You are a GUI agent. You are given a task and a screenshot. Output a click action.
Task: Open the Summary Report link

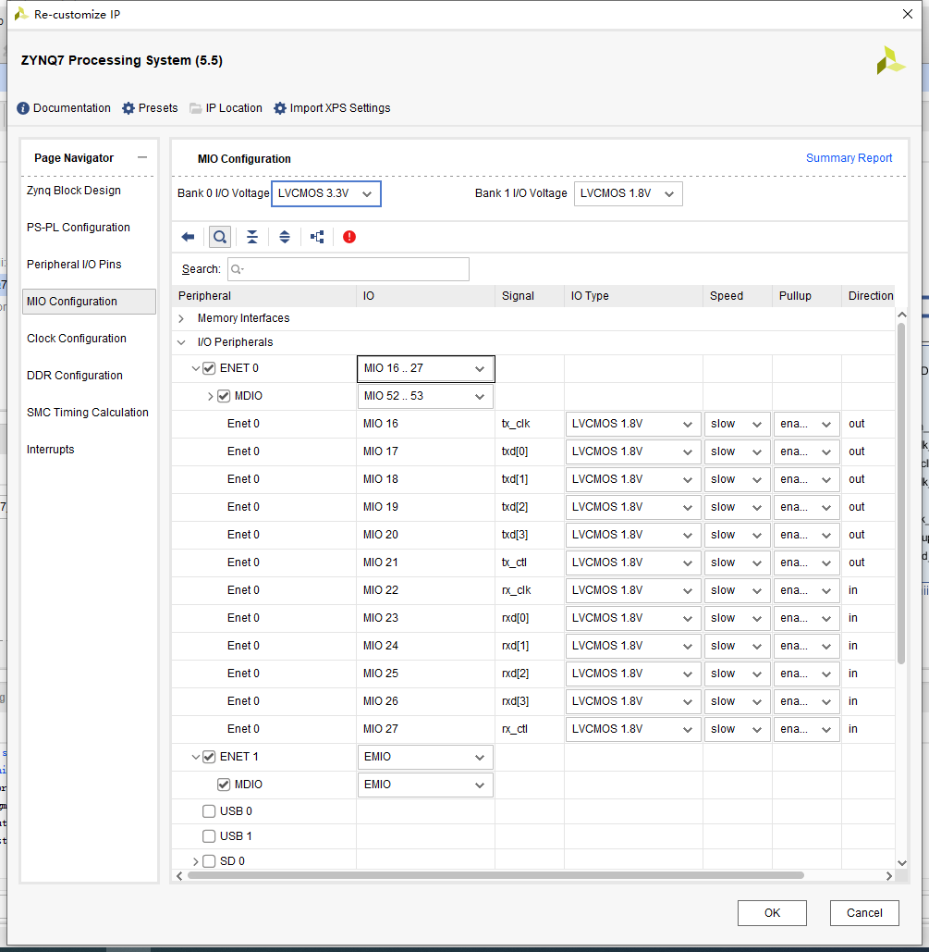pos(849,158)
